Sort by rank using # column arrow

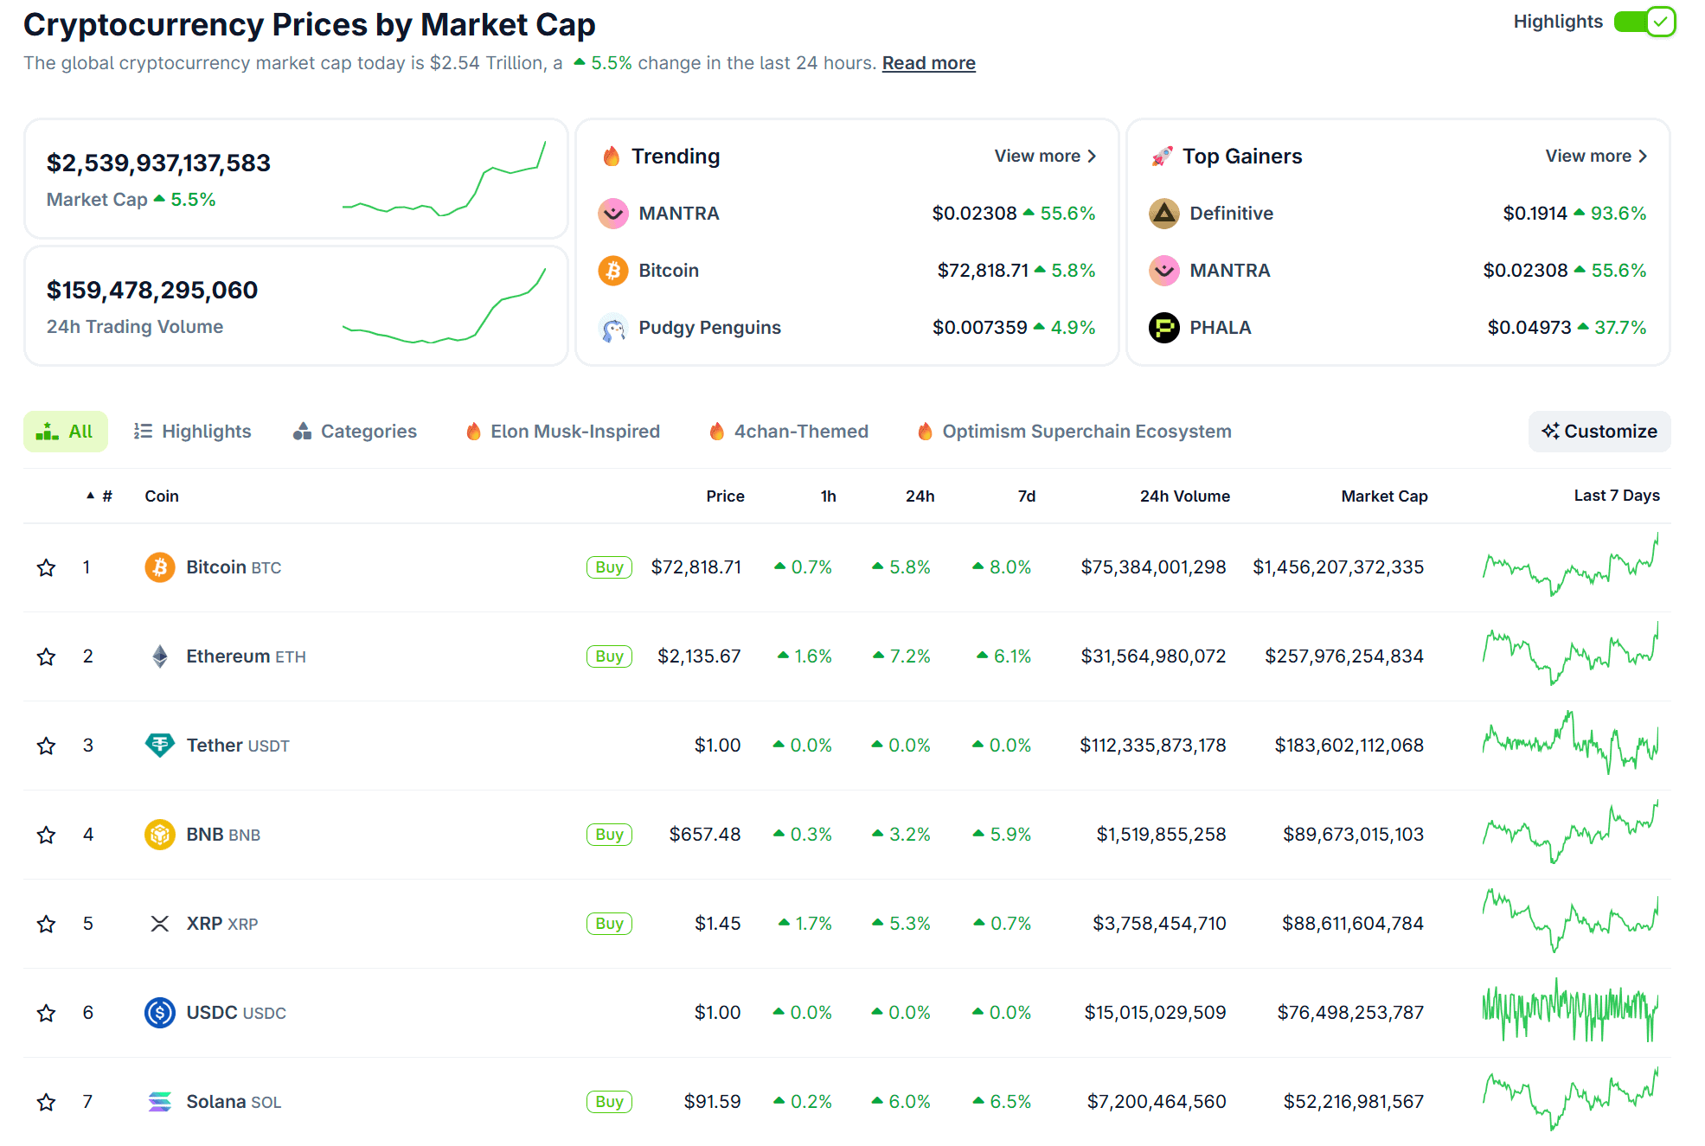tap(90, 496)
